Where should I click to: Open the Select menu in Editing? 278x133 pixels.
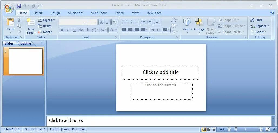259,32
